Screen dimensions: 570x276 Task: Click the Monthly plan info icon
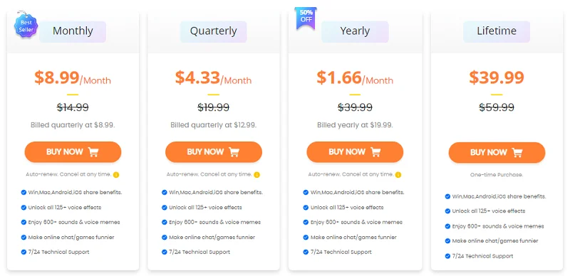[x=116, y=175]
